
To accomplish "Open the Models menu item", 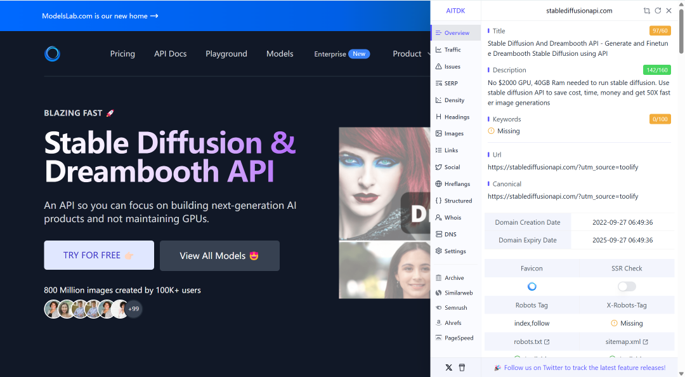I will pyautogui.click(x=280, y=54).
